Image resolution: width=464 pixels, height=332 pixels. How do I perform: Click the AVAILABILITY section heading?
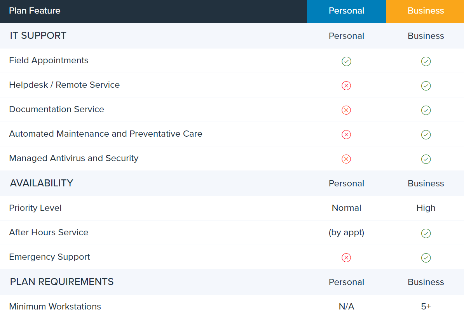(42, 183)
